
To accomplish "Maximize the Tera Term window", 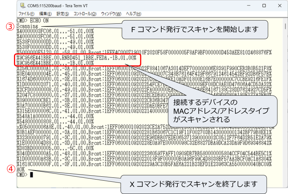I will click(264, 6).
